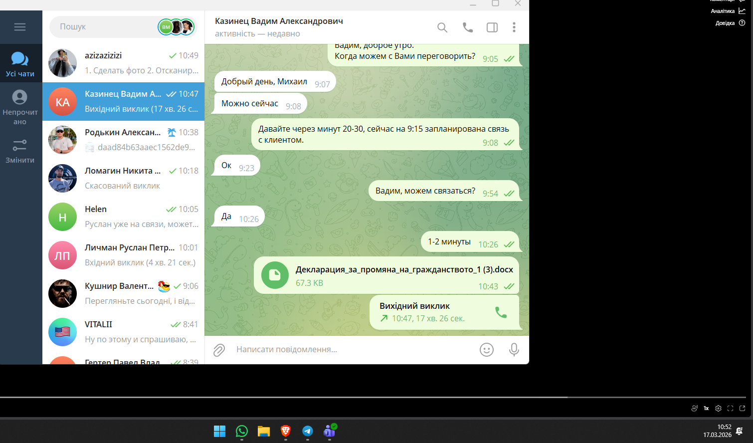The image size is (753, 443).
Task: Open Helen chat
Action: pos(123,217)
